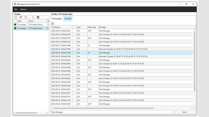209x117 pixels.
Task: Add a new profile with green plus icon
Action: coord(16,17)
